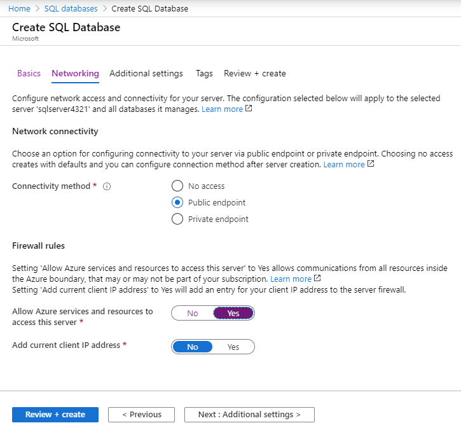Click external link icon in Firewall rules description
The height and width of the screenshot is (430, 461).
317,279
